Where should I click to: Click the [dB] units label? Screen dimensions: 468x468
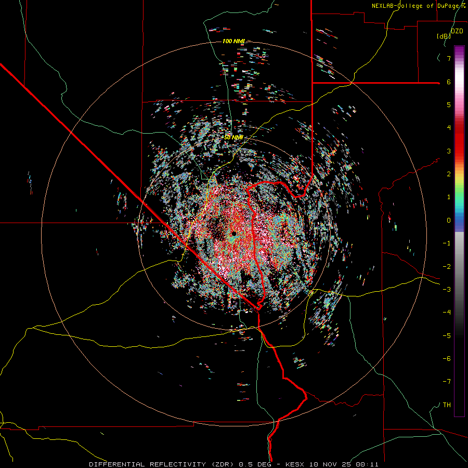click(x=444, y=36)
